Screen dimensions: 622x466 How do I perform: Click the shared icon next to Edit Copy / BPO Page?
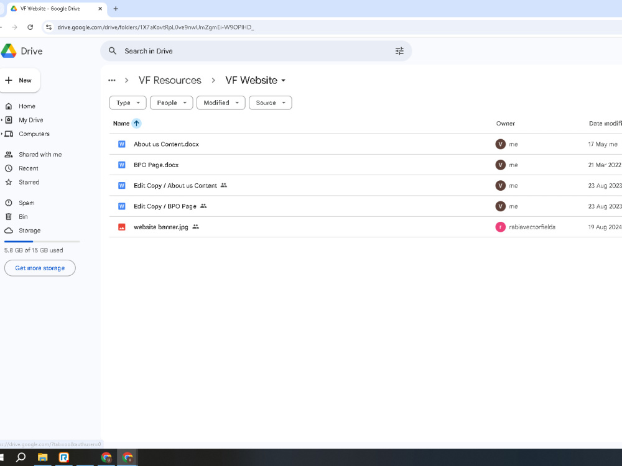[x=203, y=206]
